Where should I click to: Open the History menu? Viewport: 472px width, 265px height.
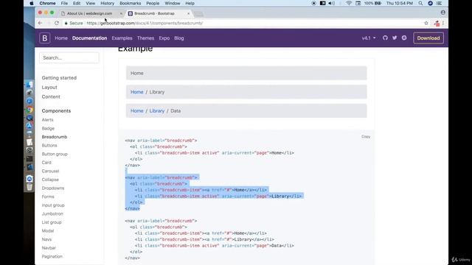click(107, 3)
